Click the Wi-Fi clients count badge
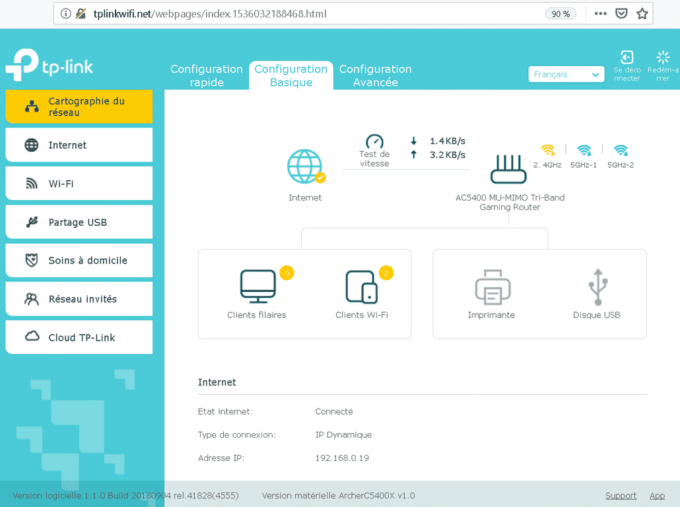The height and width of the screenshot is (507, 680). coord(386,273)
